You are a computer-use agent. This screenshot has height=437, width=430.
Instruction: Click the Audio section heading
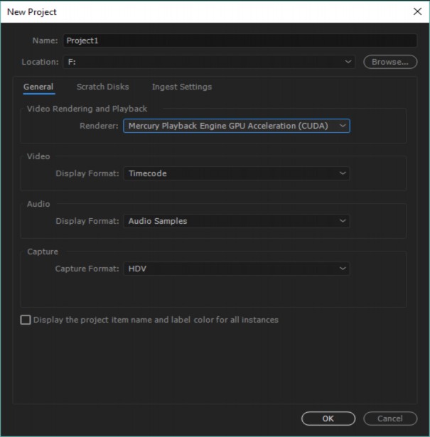coord(38,205)
